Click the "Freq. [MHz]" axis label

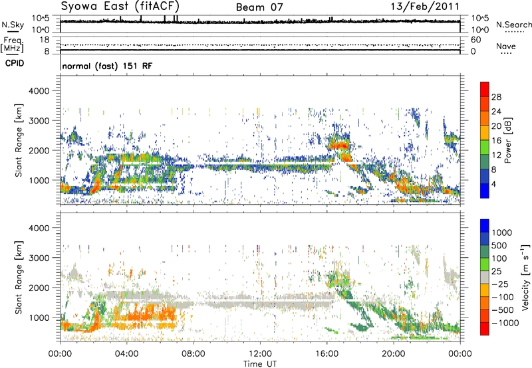click(12, 45)
